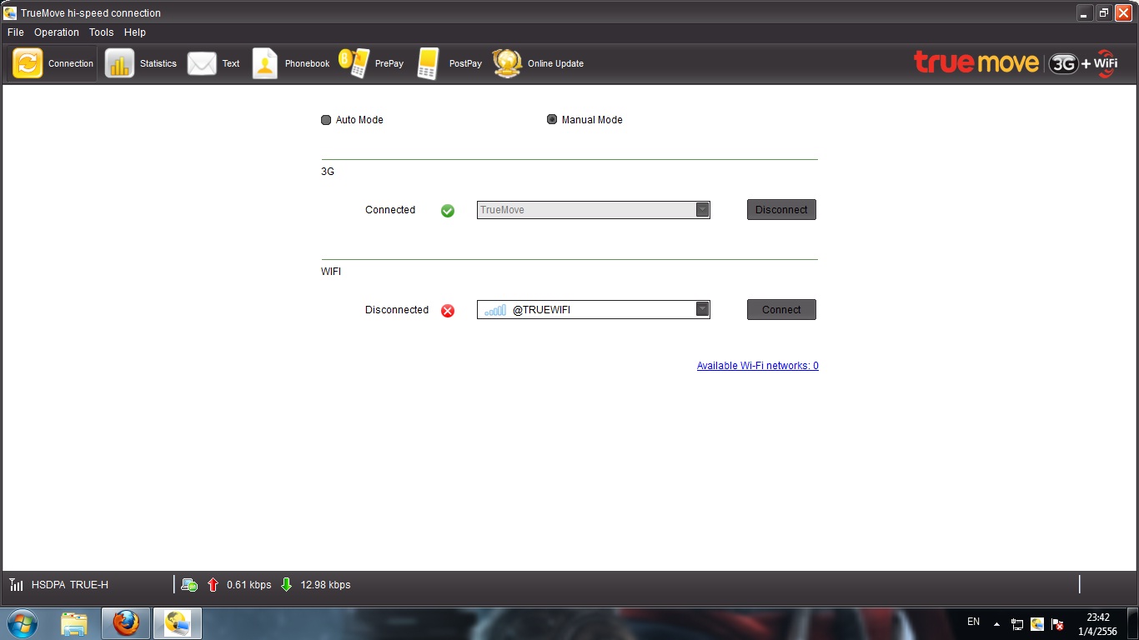This screenshot has height=640, width=1139.
Task: Click the TrueMove 3G+WiFi logo
Action: point(1016,63)
